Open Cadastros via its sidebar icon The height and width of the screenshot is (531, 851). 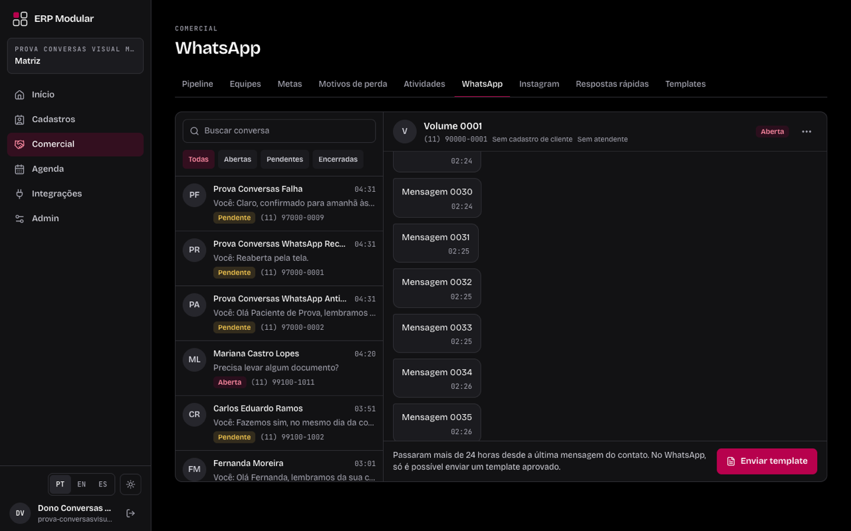tap(20, 119)
